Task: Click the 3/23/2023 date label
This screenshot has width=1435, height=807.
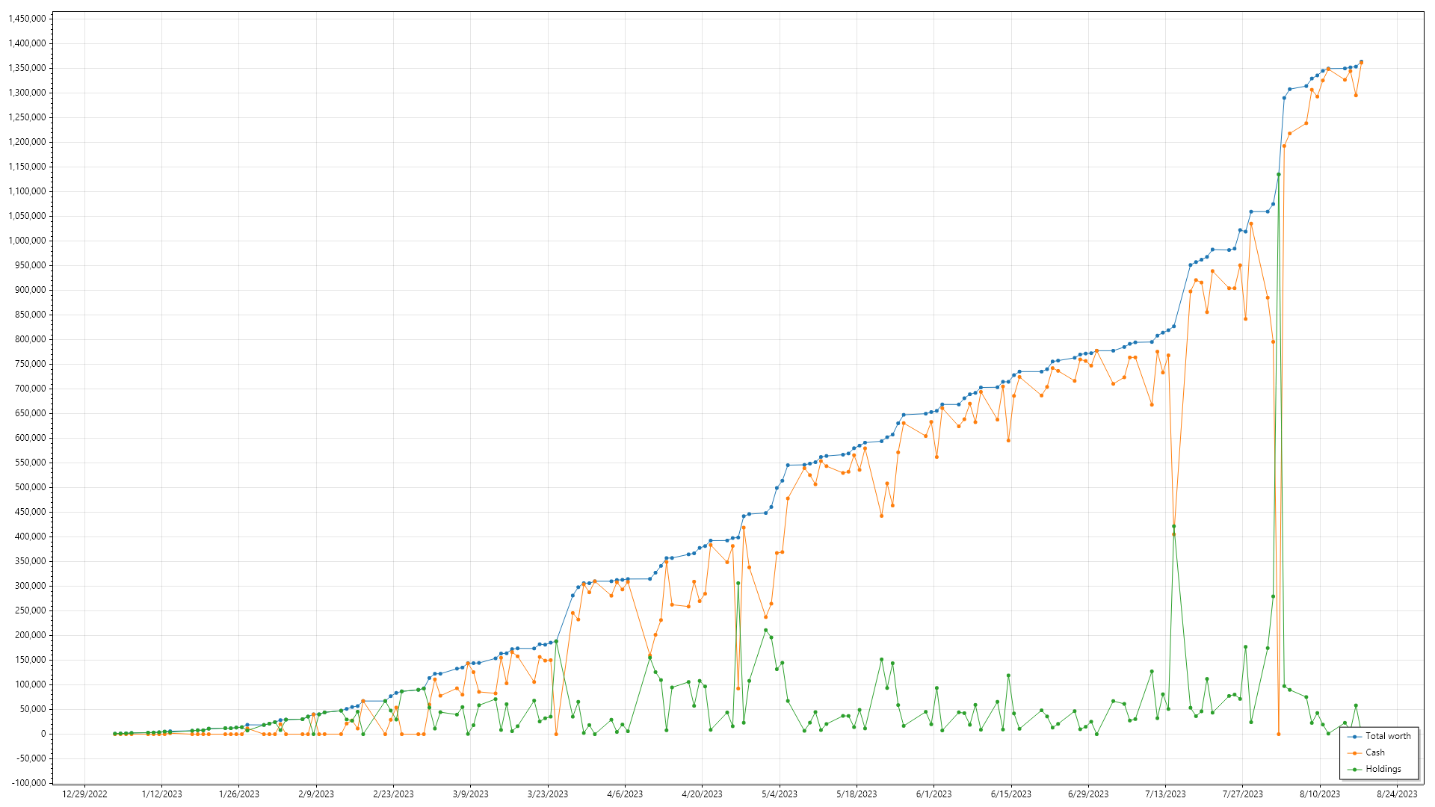Action: point(548,794)
